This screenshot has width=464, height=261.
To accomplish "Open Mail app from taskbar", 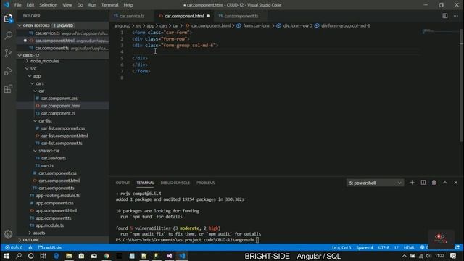I will coord(94,256).
